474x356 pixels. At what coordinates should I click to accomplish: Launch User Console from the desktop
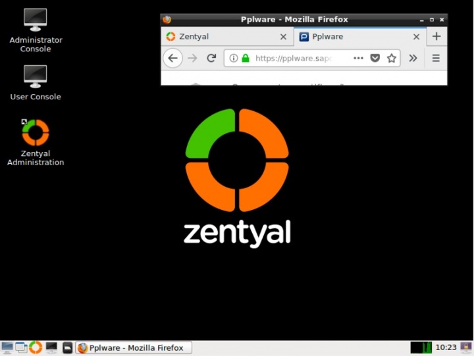pos(36,76)
